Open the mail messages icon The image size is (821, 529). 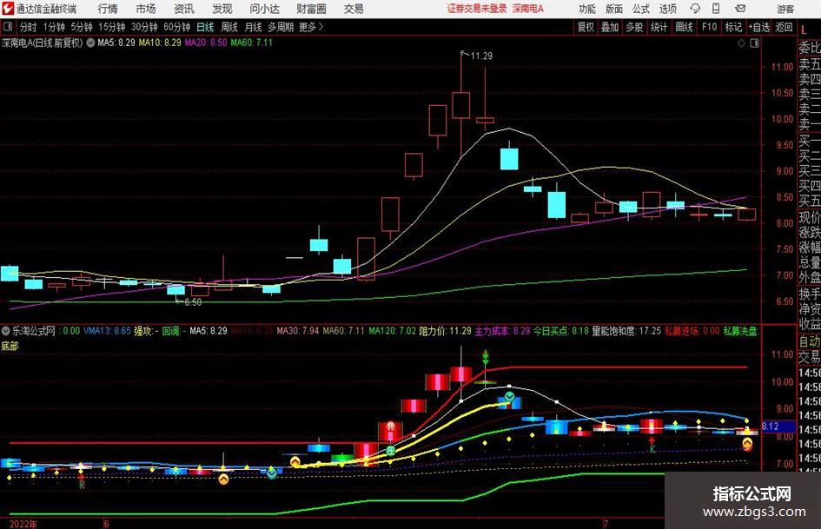pos(740,9)
